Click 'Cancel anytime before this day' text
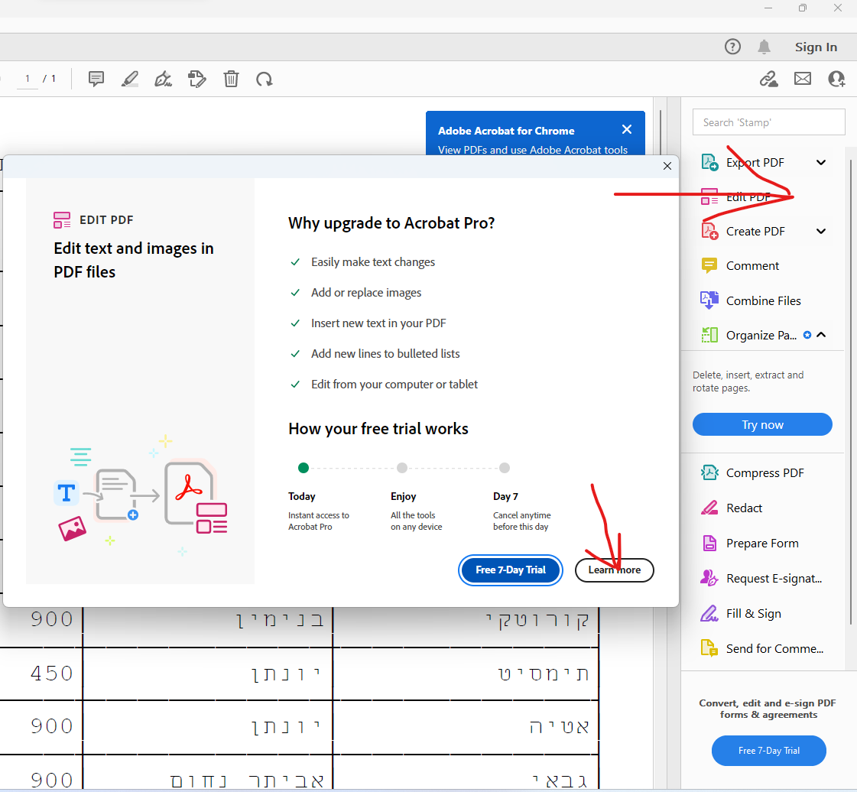The height and width of the screenshot is (792, 857). [521, 521]
